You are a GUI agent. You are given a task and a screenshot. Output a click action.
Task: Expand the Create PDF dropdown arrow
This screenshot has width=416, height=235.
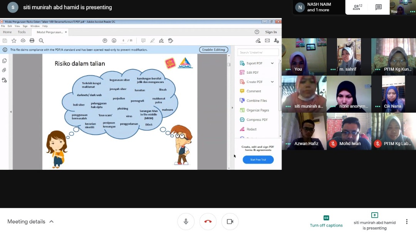pyautogui.click(x=272, y=82)
